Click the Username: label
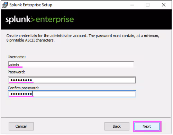Image resolution: width=173 pixels, height=135 pixels. point(17,57)
